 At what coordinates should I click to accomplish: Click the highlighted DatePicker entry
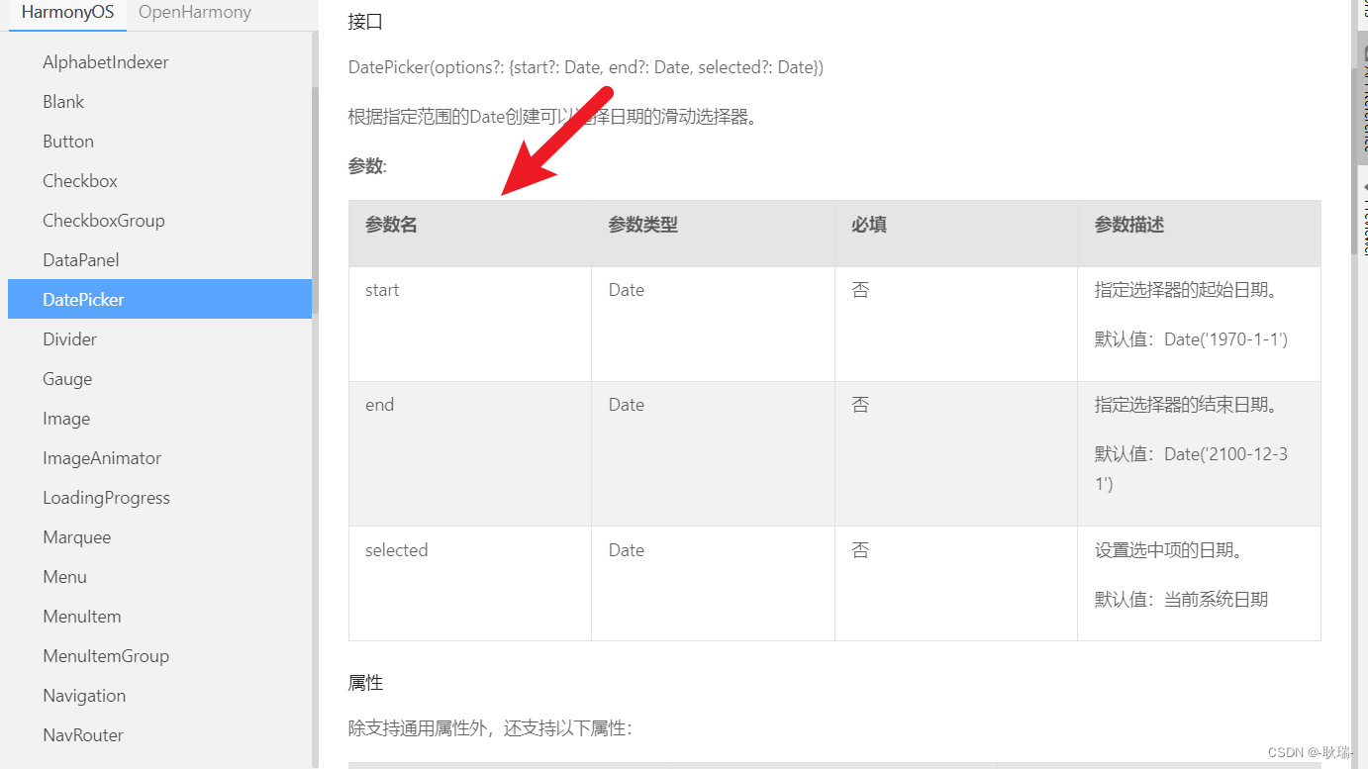(x=159, y=299)
